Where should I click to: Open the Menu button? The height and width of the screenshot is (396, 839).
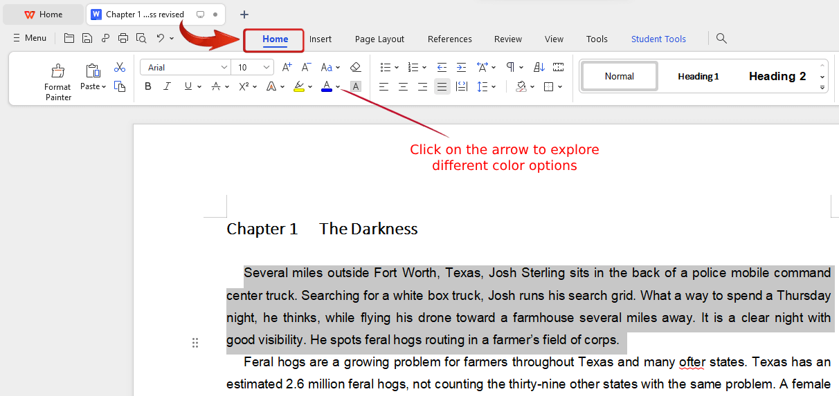click(x=30, y=38)
